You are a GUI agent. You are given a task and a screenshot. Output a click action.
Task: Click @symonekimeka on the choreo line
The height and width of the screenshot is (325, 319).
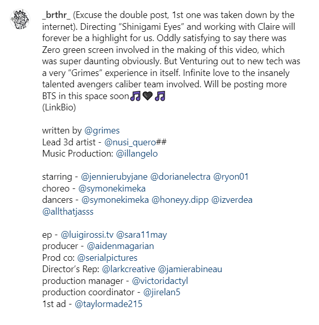click(112, 188)
